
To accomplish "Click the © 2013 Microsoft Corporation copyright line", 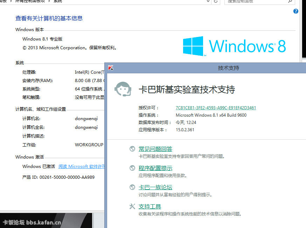I will [69, 48].
